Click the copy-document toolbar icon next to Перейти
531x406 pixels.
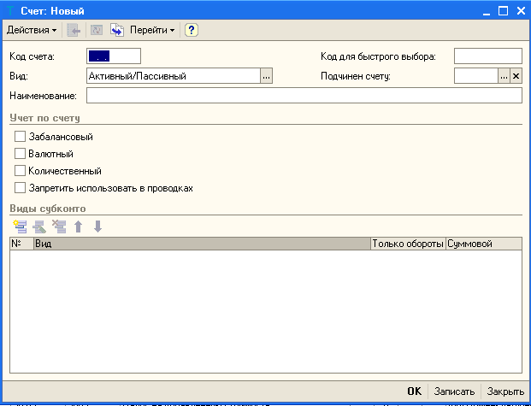117,31
